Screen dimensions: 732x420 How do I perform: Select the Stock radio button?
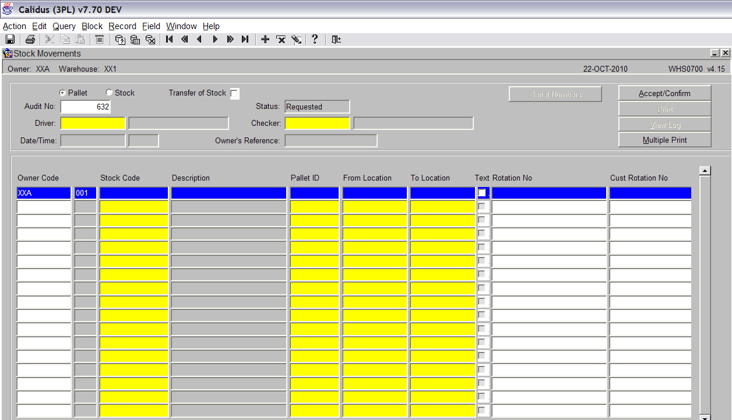[109, 93]
